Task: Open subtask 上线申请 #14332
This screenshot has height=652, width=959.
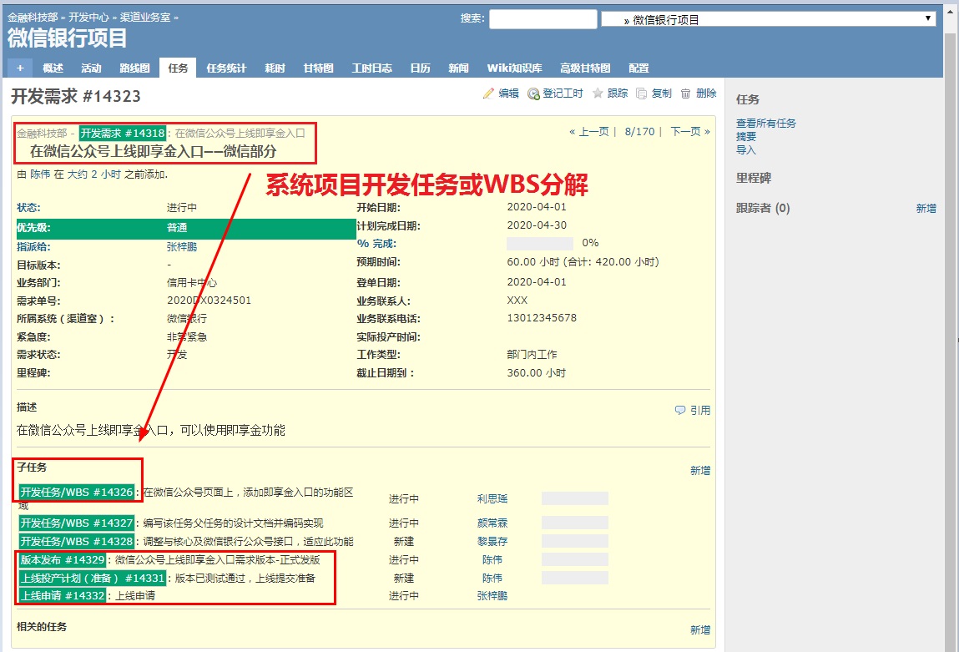Action: coord(63,596)
